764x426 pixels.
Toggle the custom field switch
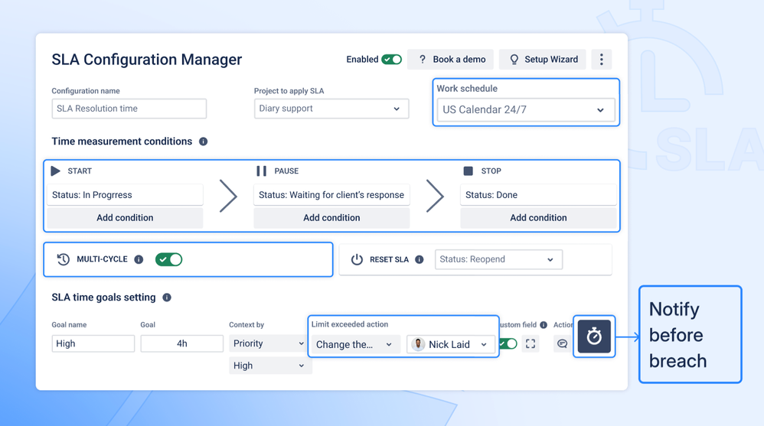click(x=508, y=343)
